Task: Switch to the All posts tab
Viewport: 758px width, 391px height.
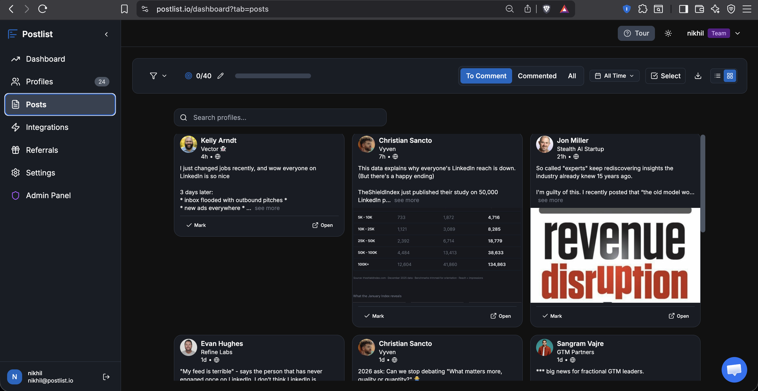Action: (x=572, y=76)
